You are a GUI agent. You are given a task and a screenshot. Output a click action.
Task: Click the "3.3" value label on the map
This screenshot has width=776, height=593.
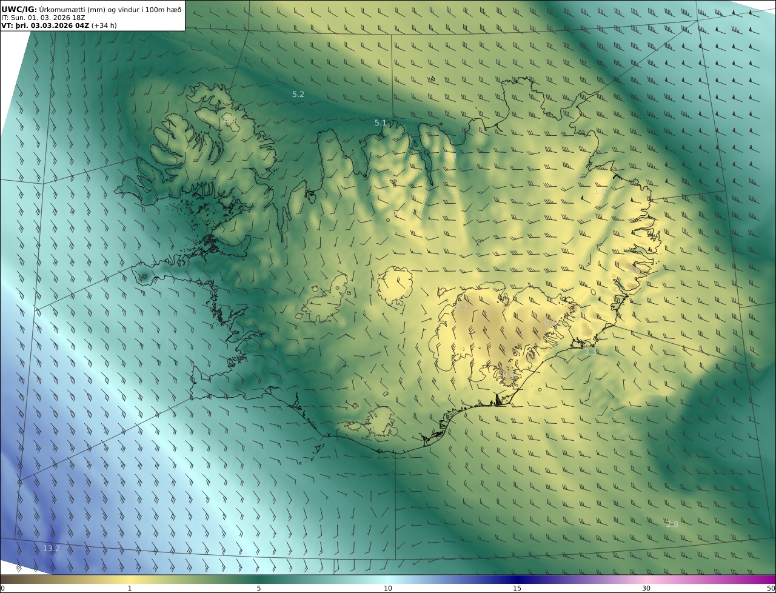click(x=590, y=352)
